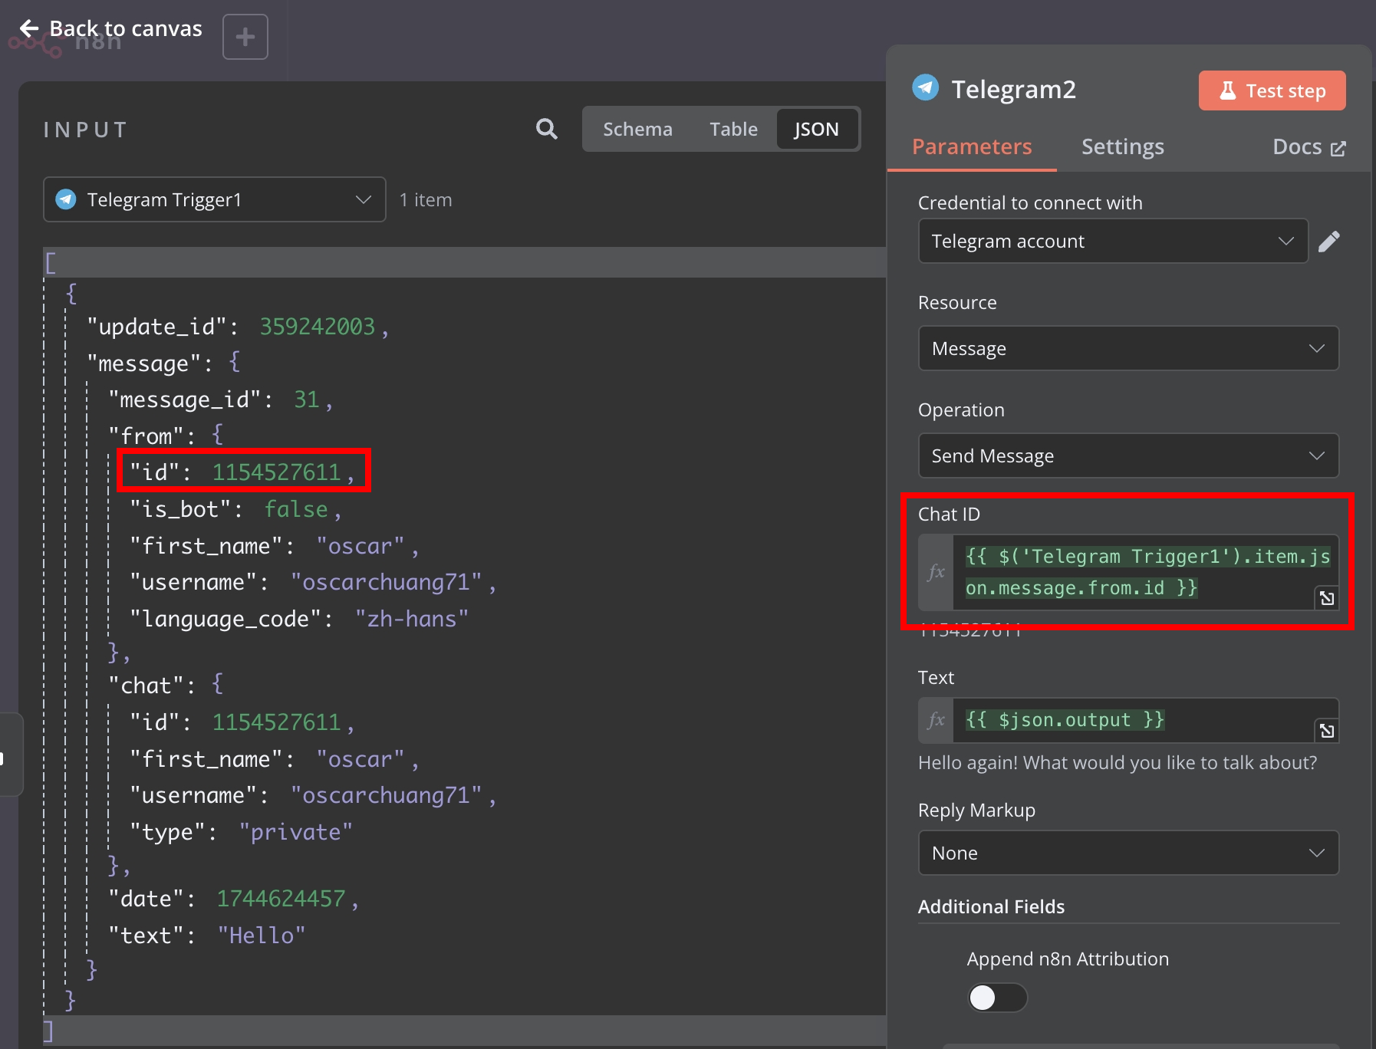Screen dimensions: 1376x1049
Task: Click the plus button at top
Action: pos(245,37)
